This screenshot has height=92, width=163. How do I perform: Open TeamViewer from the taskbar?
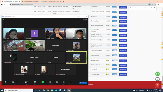[x=60, y=90]
